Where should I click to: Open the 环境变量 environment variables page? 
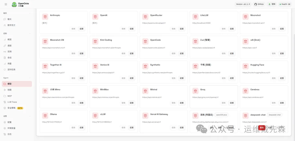coord(17,128)
